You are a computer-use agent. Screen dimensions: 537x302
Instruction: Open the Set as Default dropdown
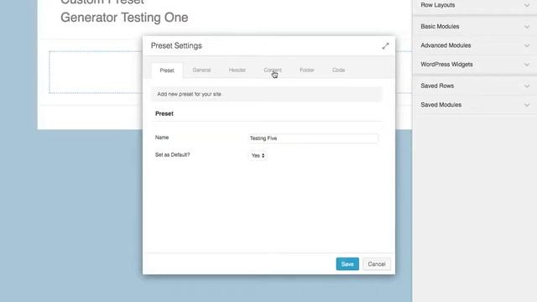point(258,155)
